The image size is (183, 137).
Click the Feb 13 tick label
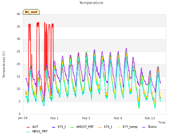coord(150,118)
